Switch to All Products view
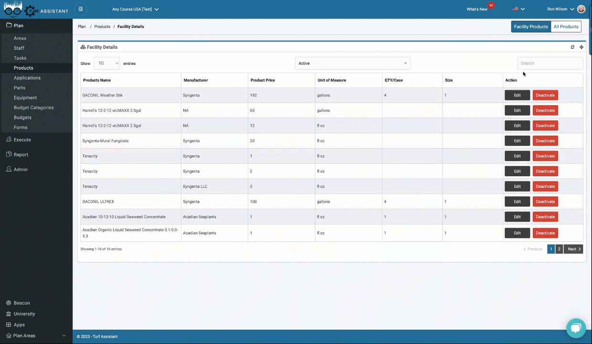Viewport: 592px width, 344px height. [x=566, y=27]
